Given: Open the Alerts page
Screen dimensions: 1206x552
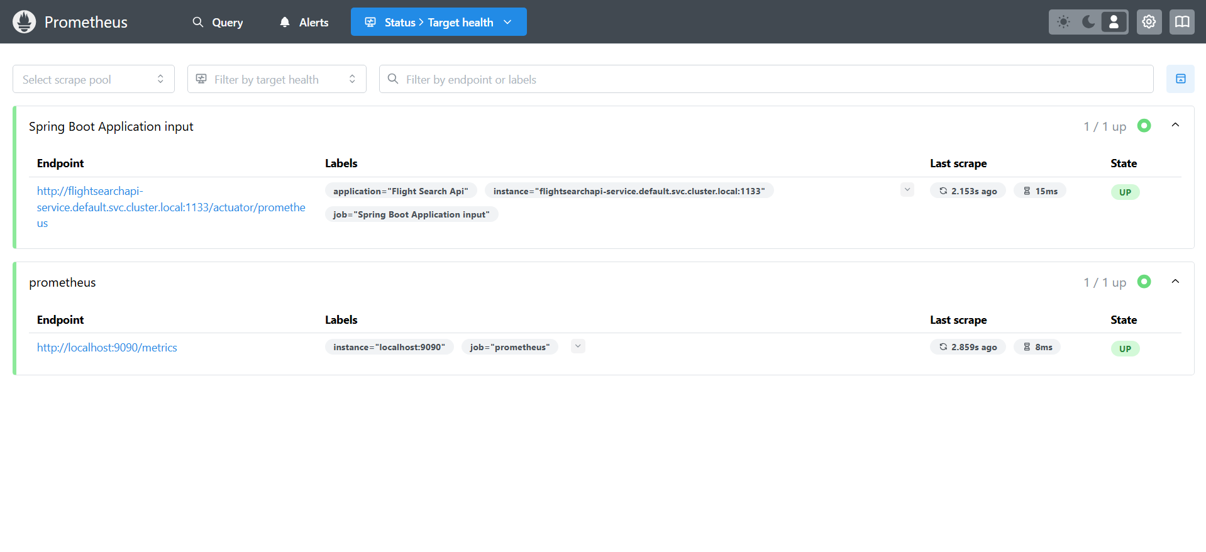Looking at the screenshot, I should pos(304,22).
